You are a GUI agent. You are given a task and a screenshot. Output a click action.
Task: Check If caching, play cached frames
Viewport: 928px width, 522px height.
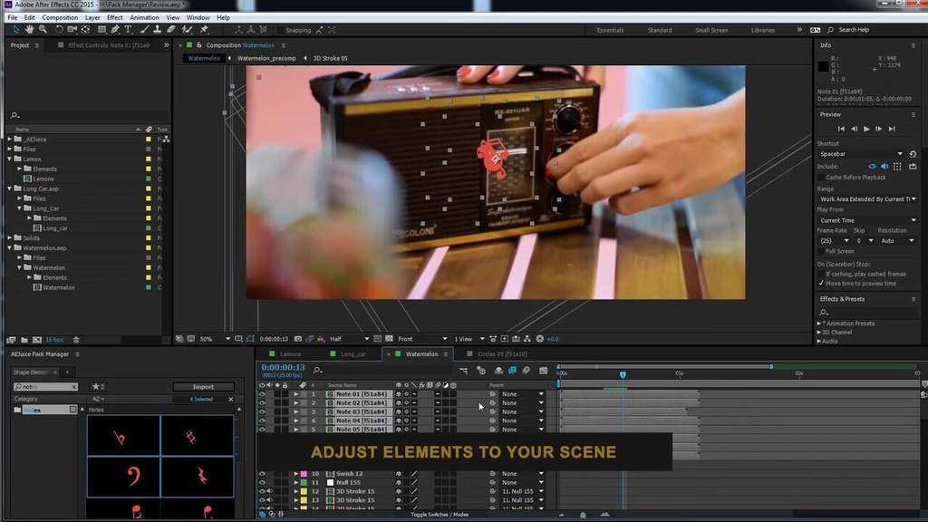(821, 274)
